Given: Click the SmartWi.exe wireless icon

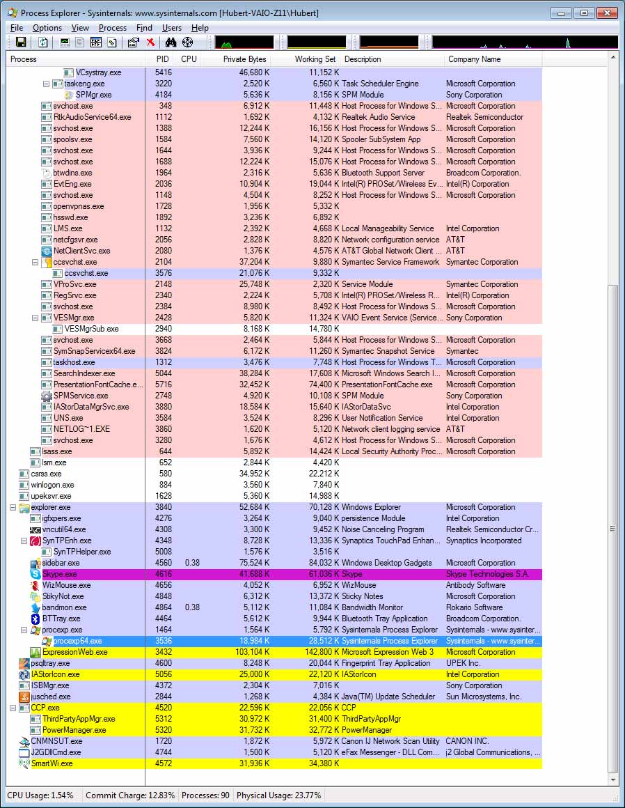Looking at the screenshot, I should click(24, 763).
